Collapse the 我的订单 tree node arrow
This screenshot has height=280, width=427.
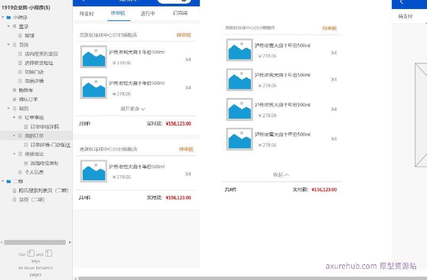click(14, 136)
